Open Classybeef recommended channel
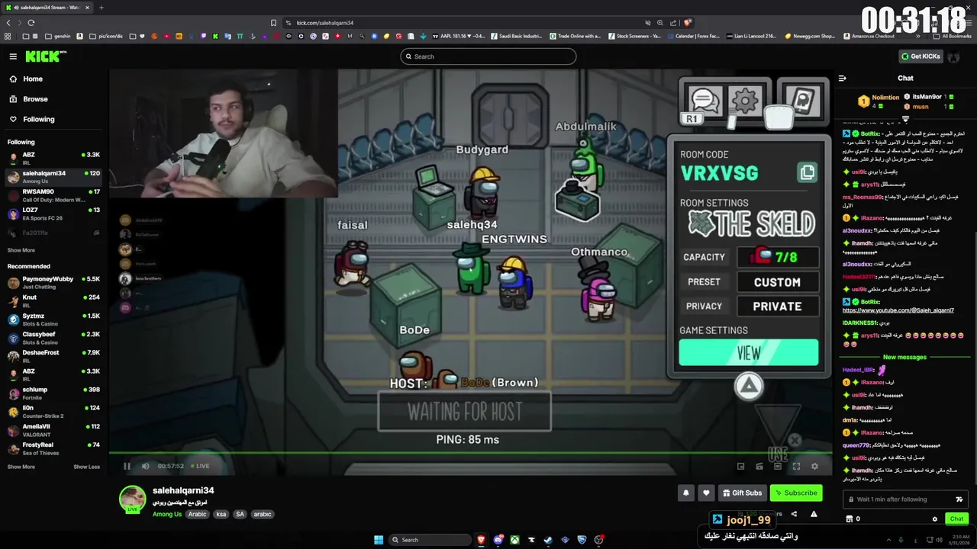Image resolution: width=977 pixels, height=549 pixels. (53, 338)
